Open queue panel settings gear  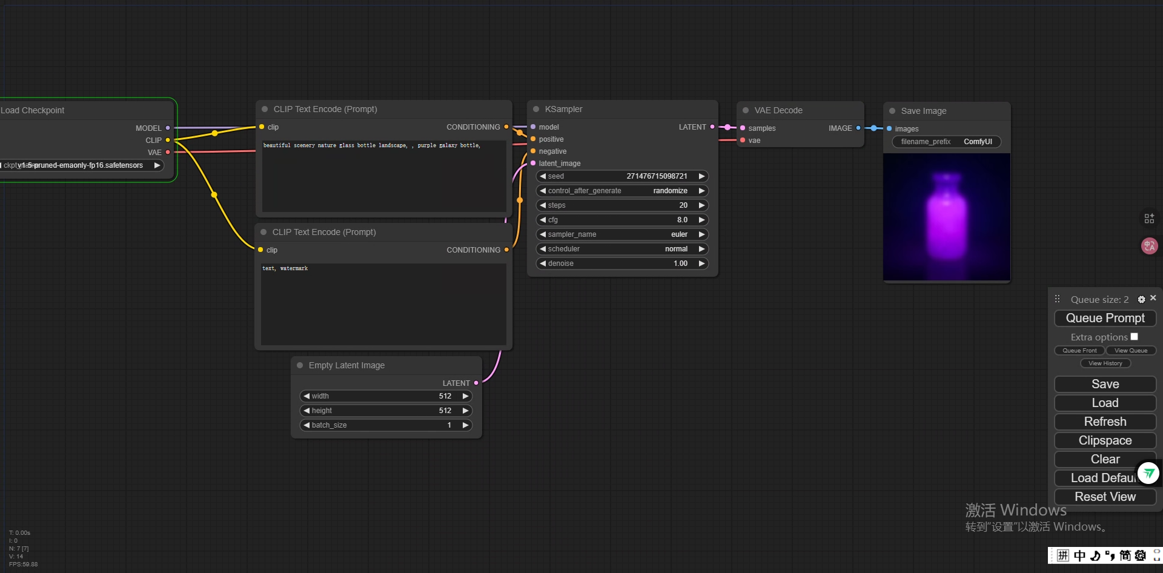click(1141, 299)
